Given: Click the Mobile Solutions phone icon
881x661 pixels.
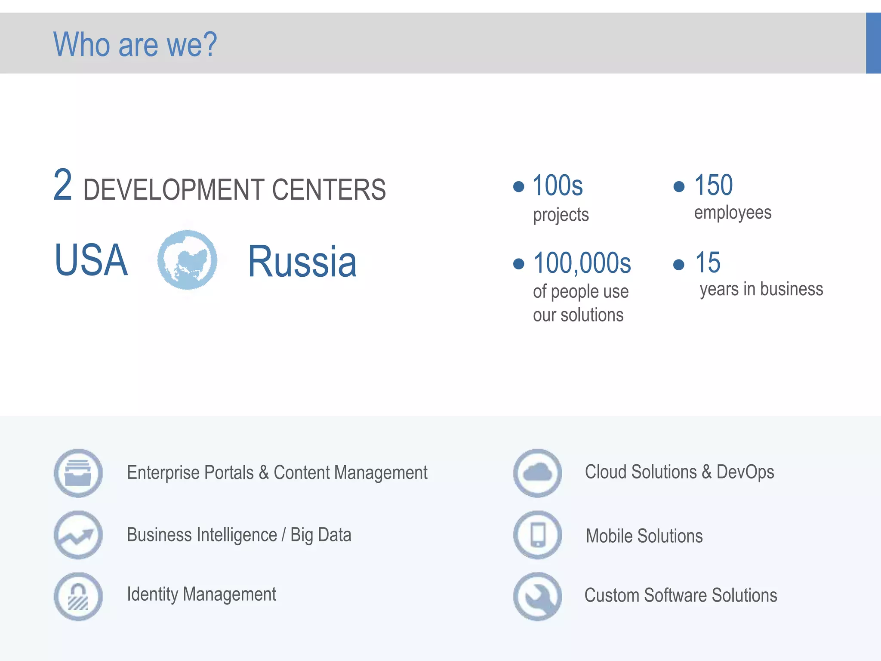Looking at the screenshot, I should (538, 535).
